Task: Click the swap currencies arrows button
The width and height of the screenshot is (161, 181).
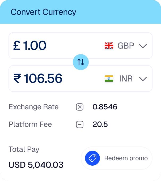Action: pyautogui.click(x=80, y=62)
